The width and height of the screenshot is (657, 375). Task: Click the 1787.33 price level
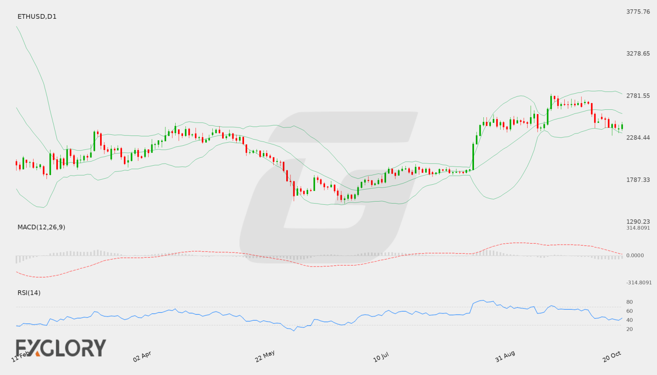638,180
